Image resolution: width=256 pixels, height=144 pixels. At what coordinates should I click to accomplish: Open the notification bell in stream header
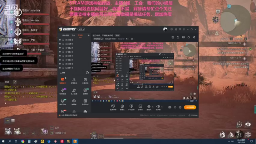188,37
